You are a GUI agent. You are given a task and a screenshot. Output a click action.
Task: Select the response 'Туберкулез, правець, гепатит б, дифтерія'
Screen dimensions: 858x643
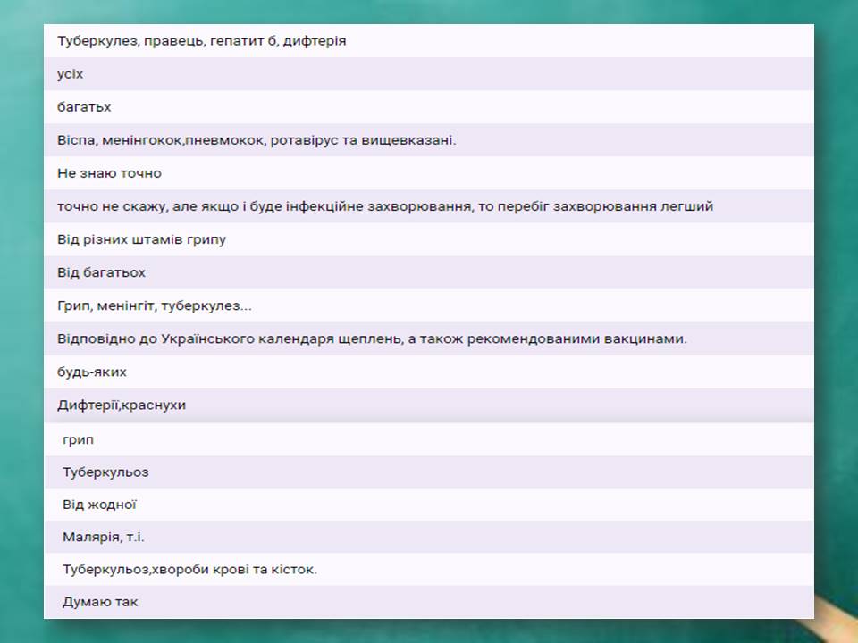point(428,40)
